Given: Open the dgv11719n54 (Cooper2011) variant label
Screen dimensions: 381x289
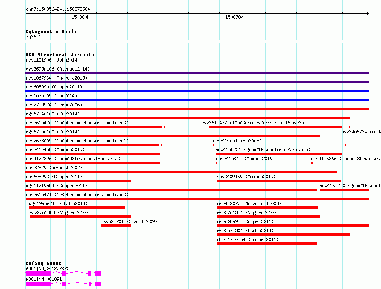Looking at the screenshot, I should 57,186.
